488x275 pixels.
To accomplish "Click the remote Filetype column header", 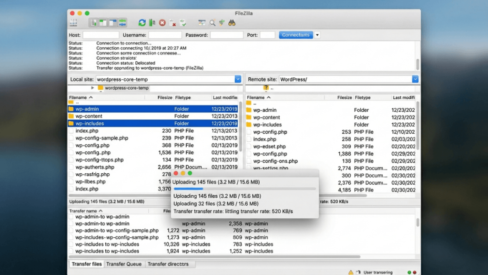I will coord(363,97).
